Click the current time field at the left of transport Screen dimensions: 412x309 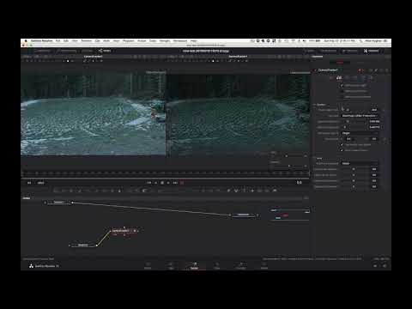tap(29, 183)
